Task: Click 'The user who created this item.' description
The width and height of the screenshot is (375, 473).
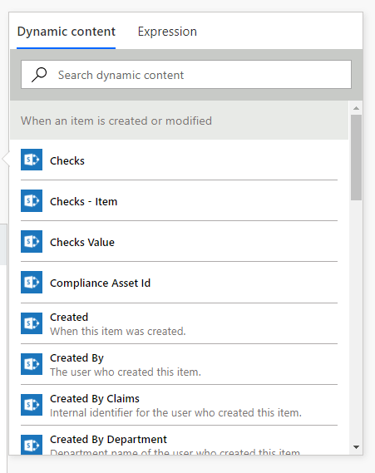Action: pyautogui.click(x=126, y=372)
